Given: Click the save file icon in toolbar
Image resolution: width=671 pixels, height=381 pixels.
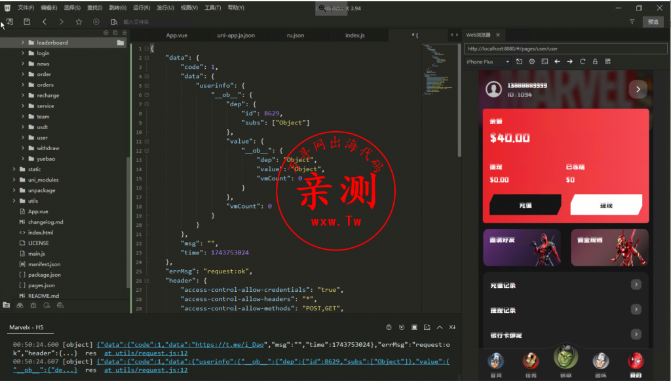Looking at the screenshot, I should coord(27,22).
